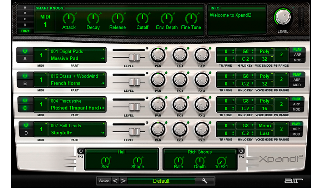Click the Rich Chorus Depth knob
The image size is (322, 188).
click(x=200, y=161)
